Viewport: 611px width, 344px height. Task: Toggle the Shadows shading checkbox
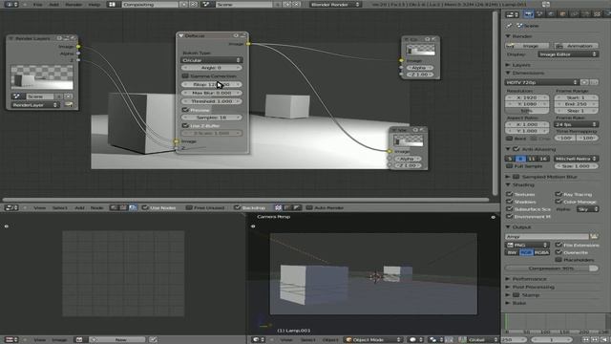pos(509,202)
